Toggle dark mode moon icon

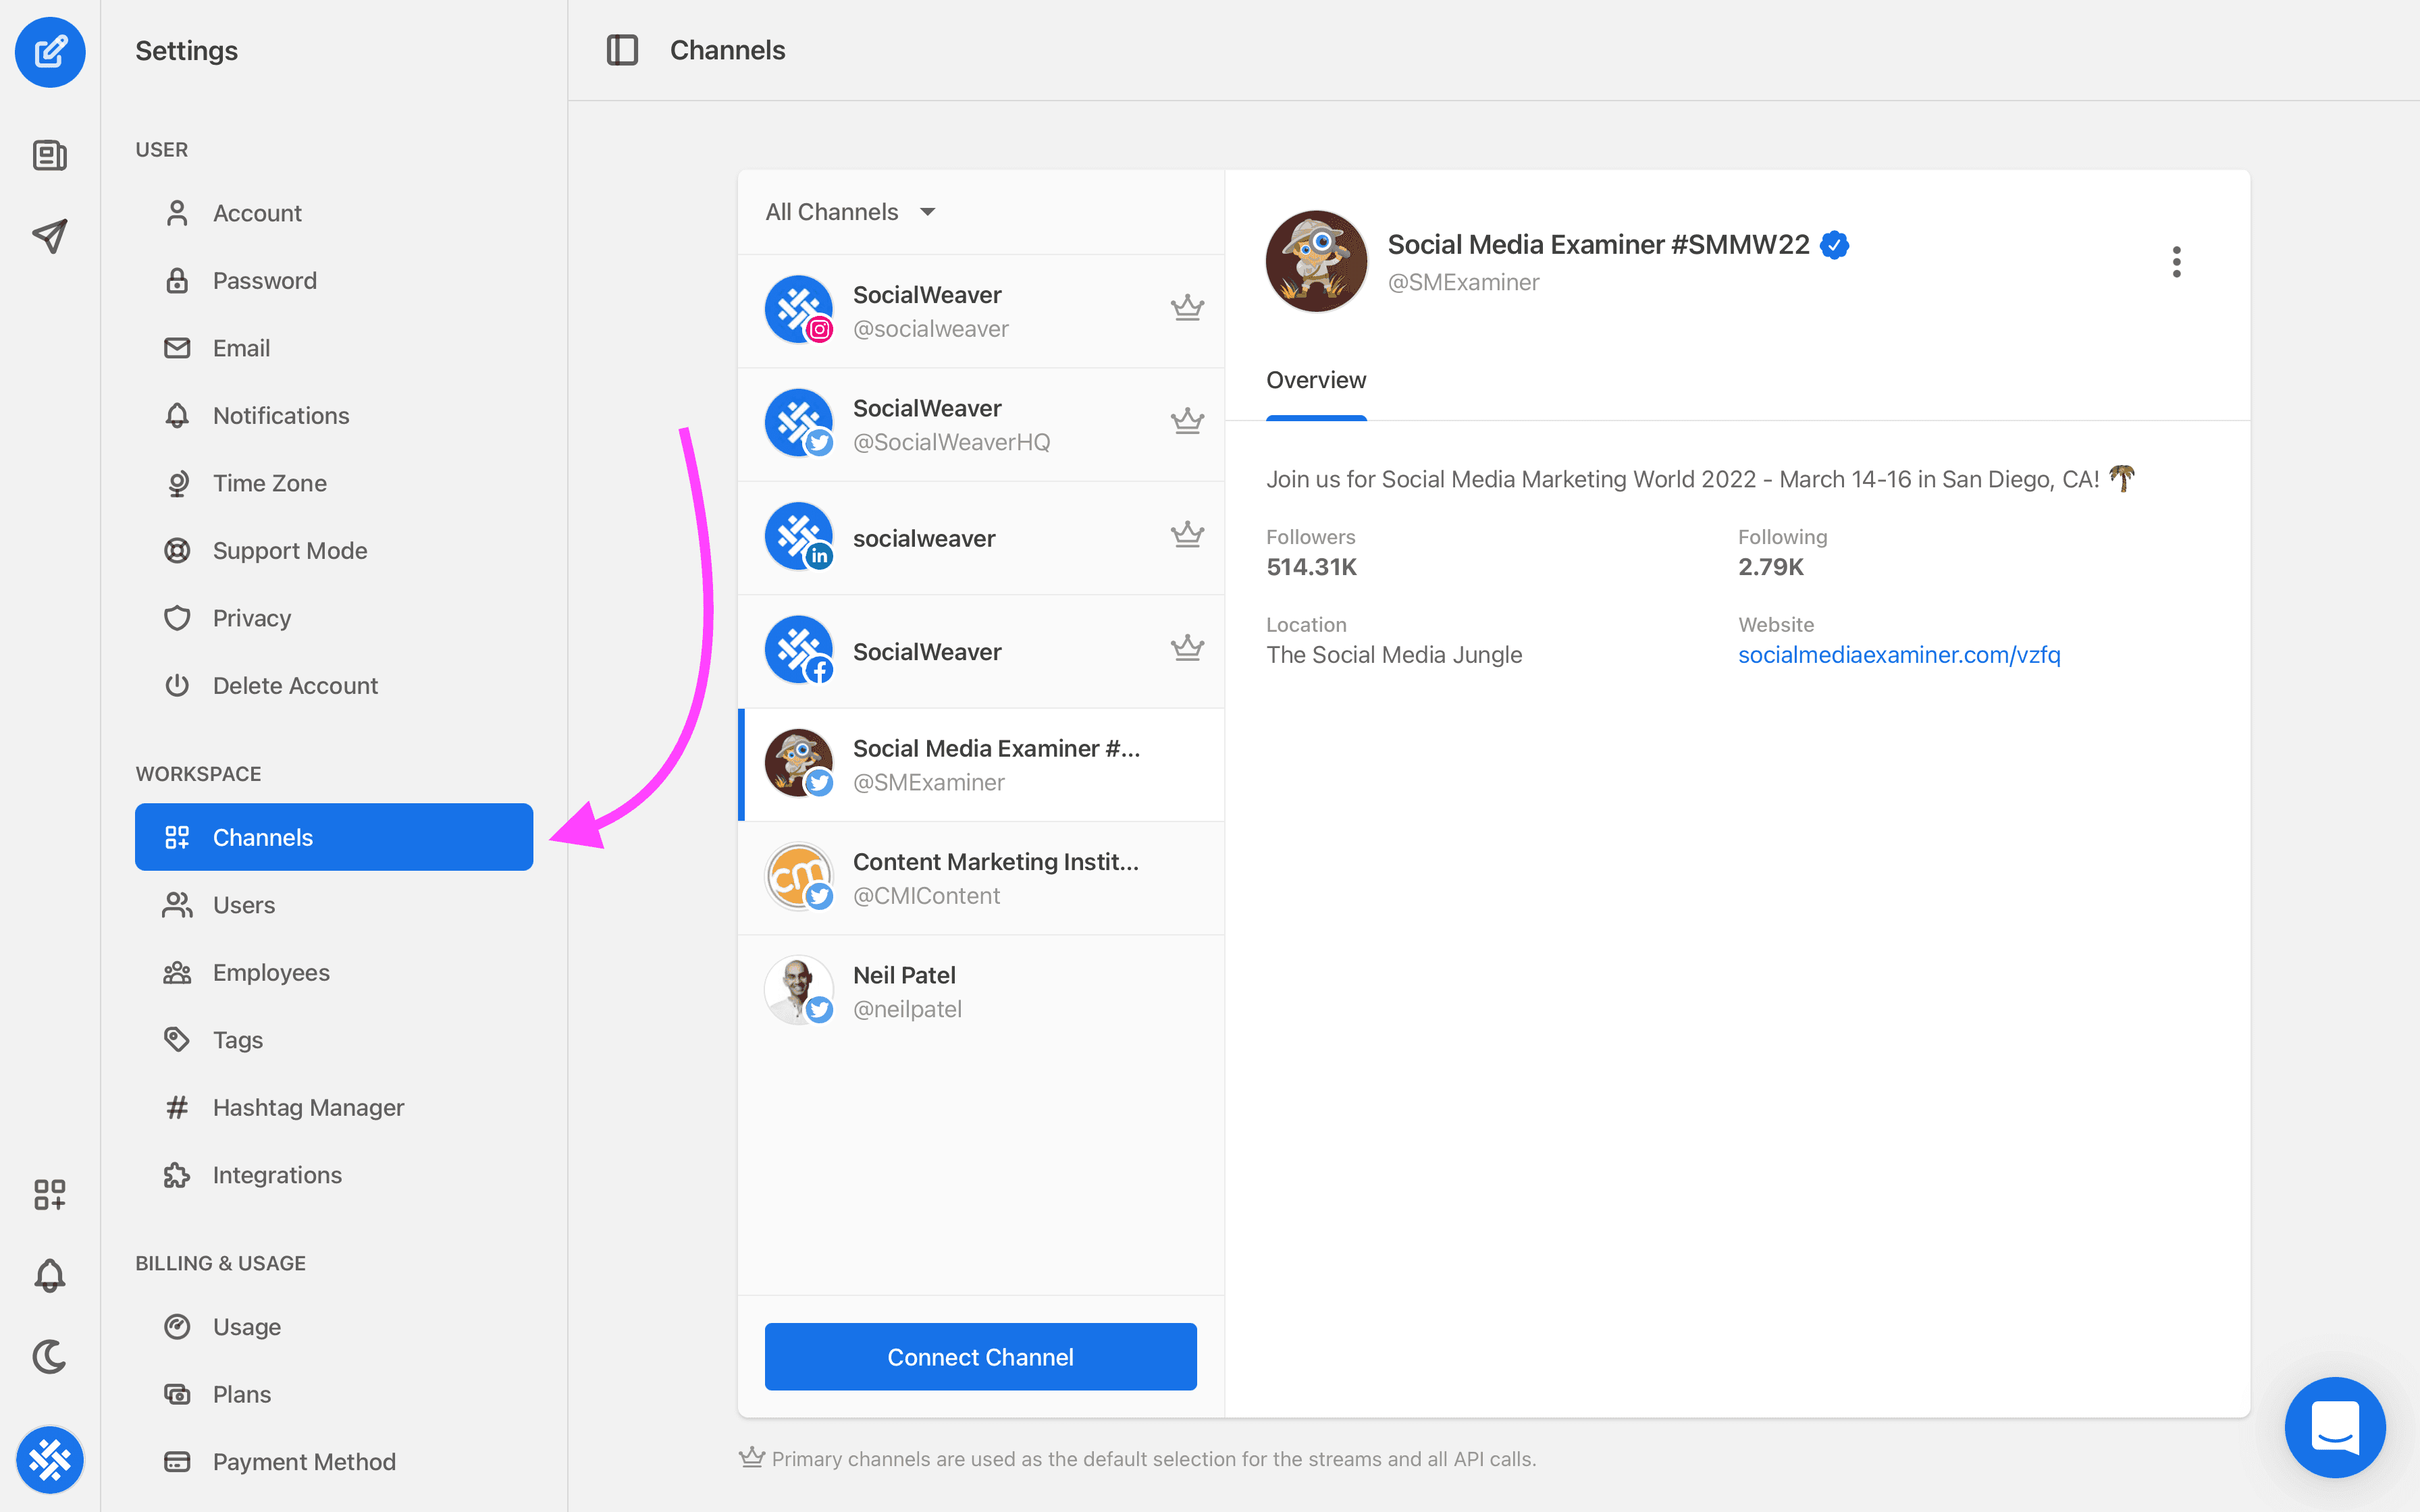coord(50,1356)
